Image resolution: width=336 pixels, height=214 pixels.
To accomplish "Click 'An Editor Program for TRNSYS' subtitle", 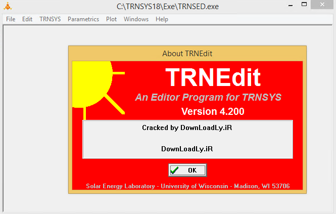I will click(x=208, y=97).
